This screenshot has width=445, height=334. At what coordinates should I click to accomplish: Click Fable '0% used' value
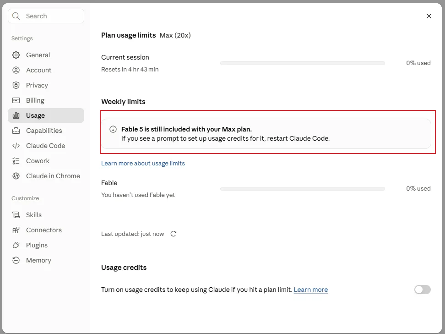coord(418,189)
